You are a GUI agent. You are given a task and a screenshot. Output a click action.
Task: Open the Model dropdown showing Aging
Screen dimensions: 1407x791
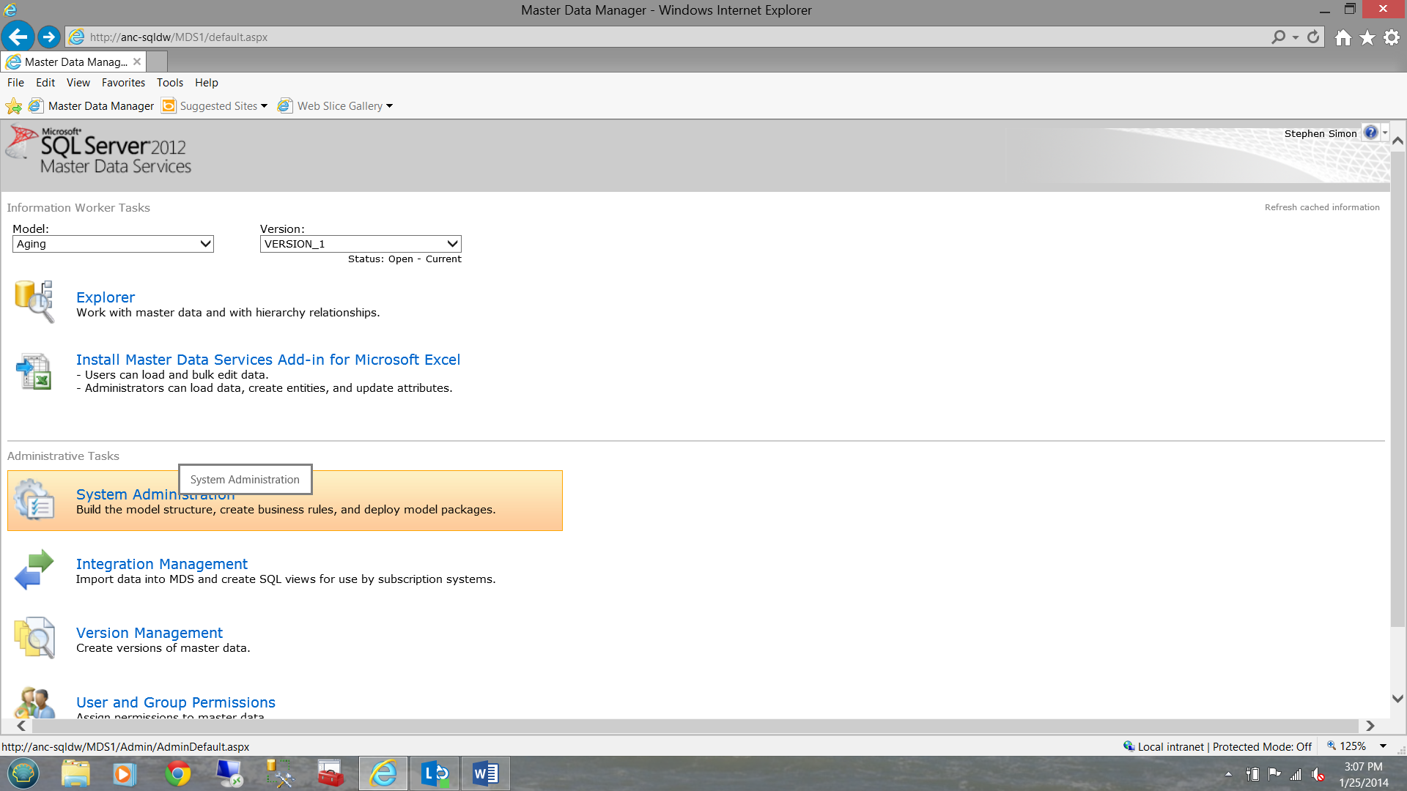pyautogui.click(x=113, y=244)
